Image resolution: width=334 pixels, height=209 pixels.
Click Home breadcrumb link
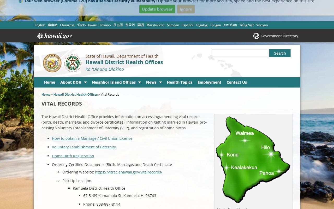[46, 95]
